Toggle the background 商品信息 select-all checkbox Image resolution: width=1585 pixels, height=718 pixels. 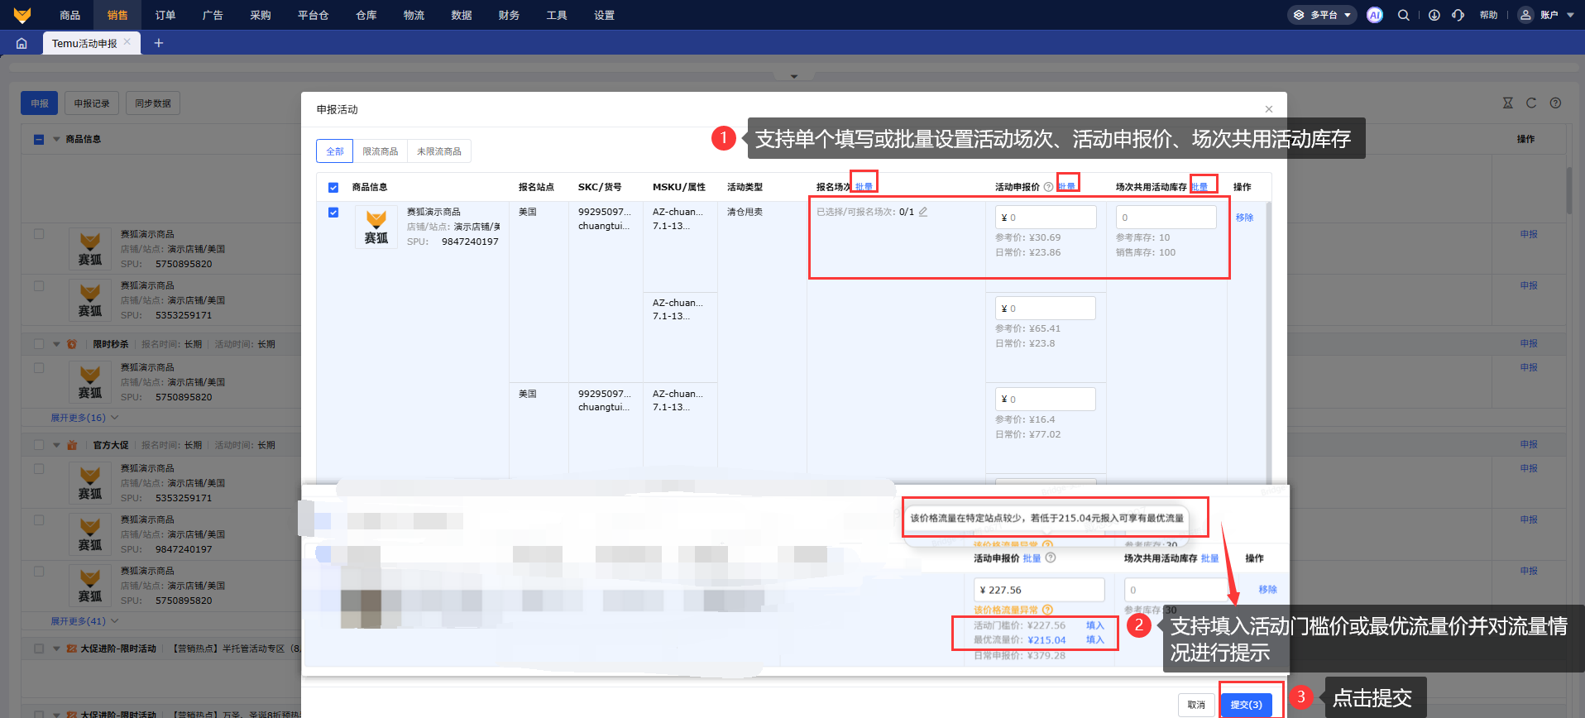coord(39,140)
